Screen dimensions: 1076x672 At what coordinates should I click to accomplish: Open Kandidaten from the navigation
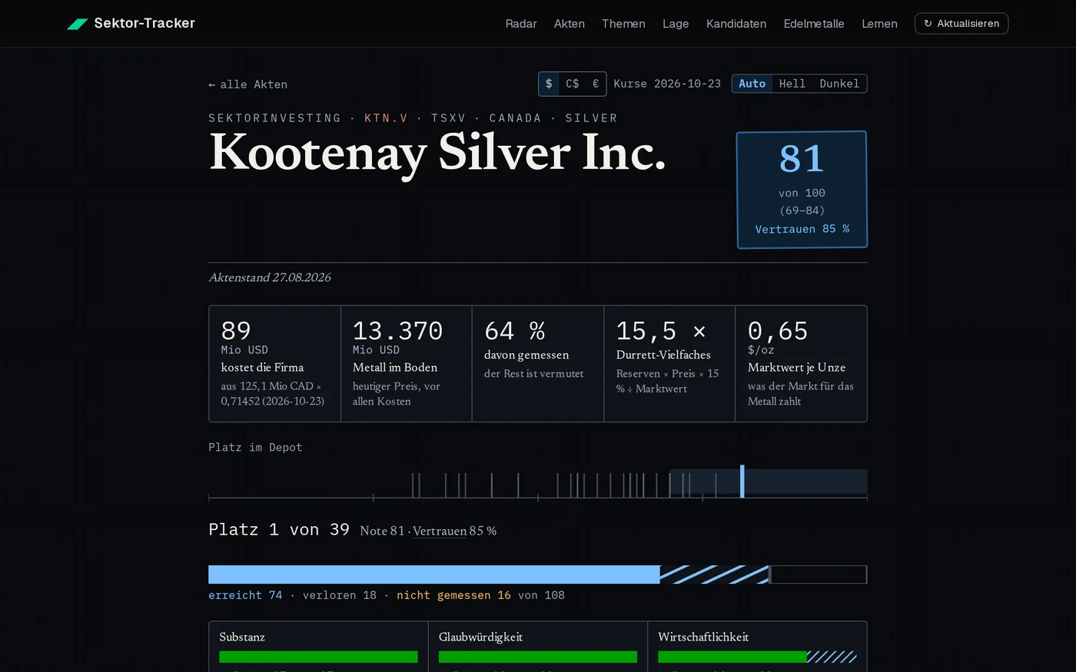(x=736, y=24)
